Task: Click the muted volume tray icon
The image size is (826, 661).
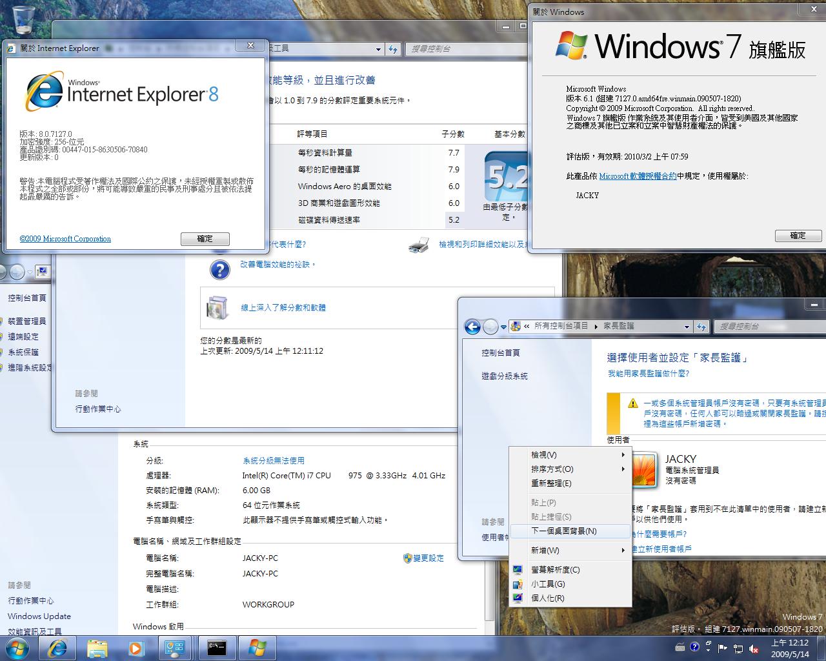Action: coord(752,647)
